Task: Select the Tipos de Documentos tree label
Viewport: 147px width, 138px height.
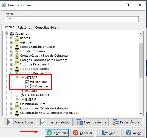Action: tap(35, 73)
